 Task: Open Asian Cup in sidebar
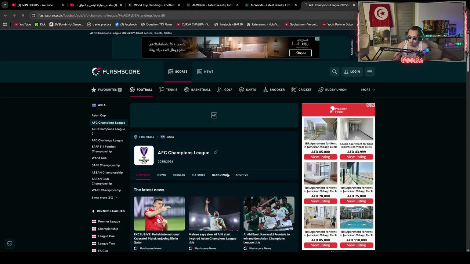(99, 115)
